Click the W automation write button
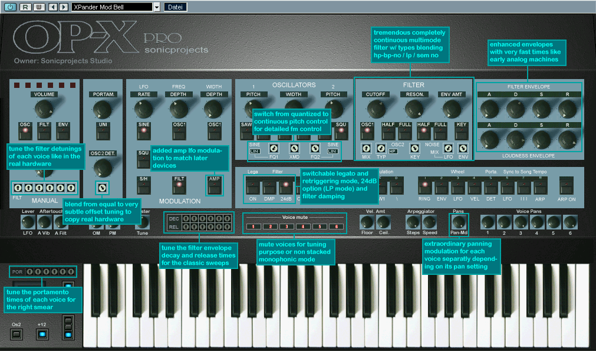Screen dimensions: 596x351 coord(39,7)
